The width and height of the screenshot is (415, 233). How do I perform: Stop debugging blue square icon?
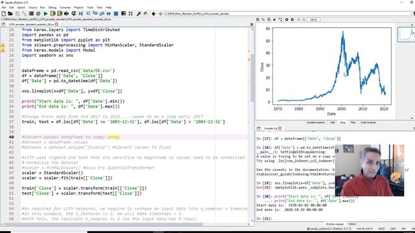115,14
